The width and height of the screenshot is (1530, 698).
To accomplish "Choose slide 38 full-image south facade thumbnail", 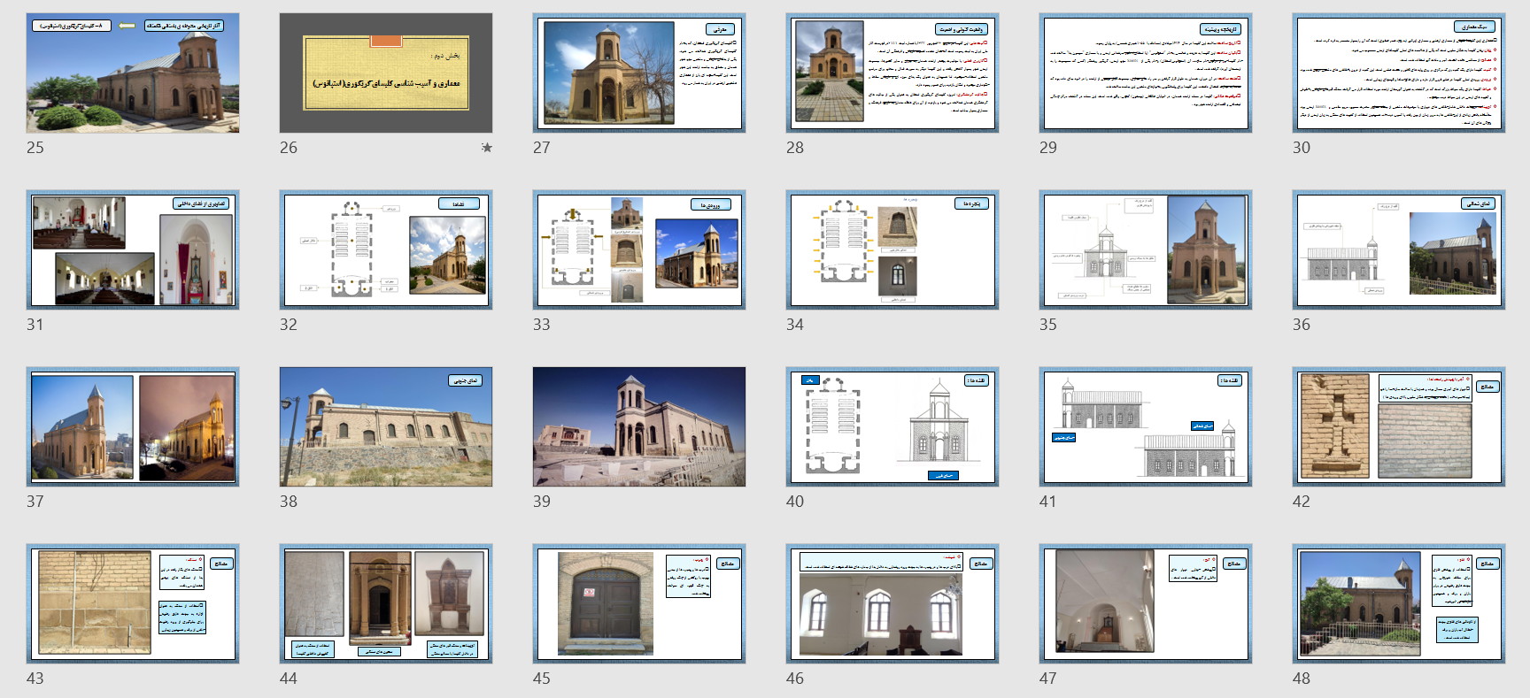I will pyautogui.click(x=386, y=427).
